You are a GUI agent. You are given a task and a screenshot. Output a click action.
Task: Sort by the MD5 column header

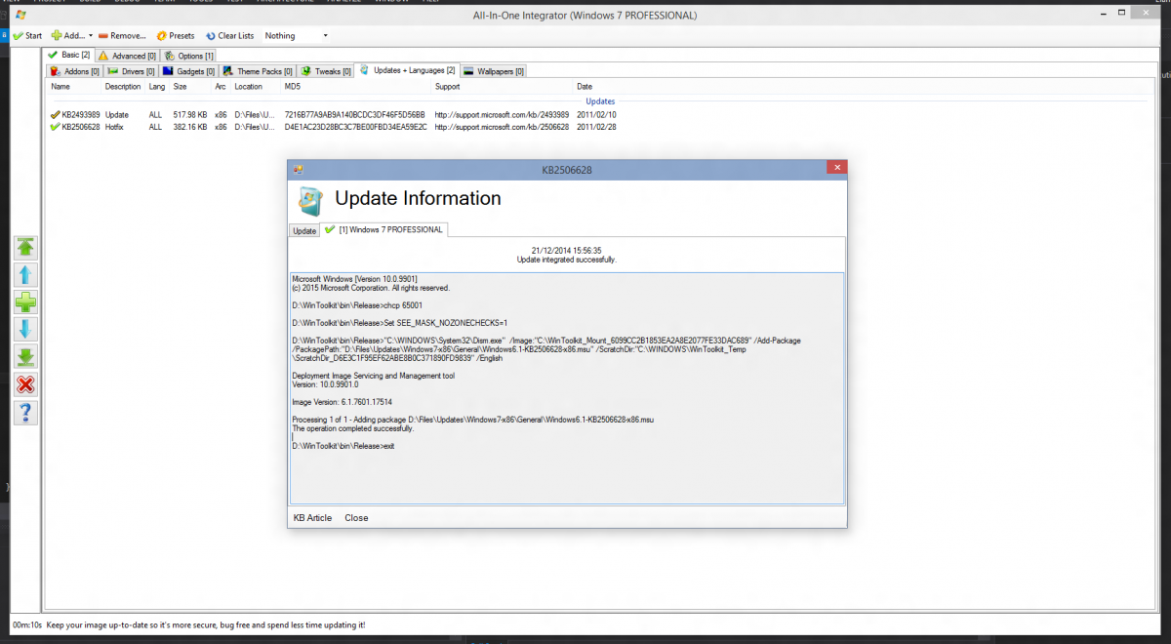pos(293,87)
